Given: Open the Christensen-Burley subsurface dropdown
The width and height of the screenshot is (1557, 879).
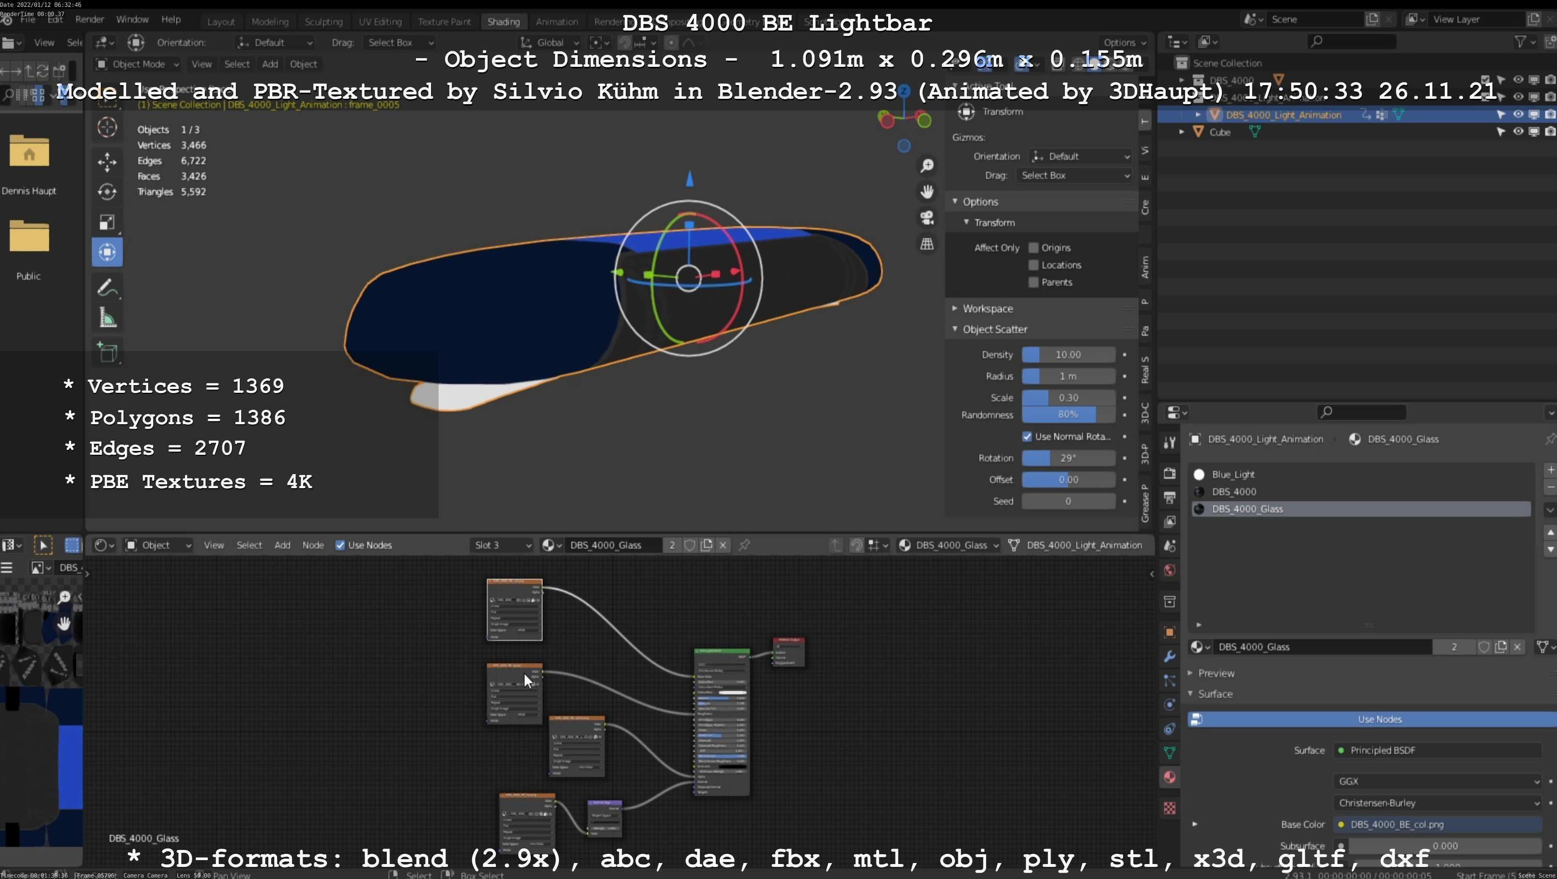Looking at the screenshot, I should pyautogui.click(x=1437, y=803).
